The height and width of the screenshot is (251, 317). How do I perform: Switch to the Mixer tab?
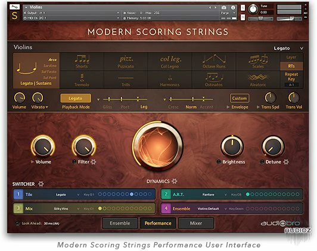click(196, 223)
